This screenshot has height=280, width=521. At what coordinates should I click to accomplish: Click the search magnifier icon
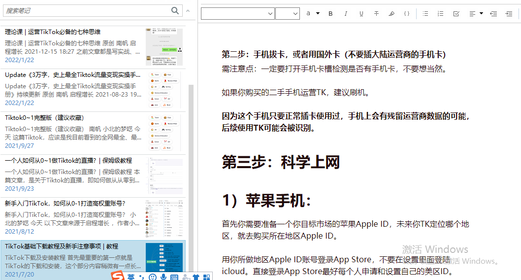click(175, 11)
